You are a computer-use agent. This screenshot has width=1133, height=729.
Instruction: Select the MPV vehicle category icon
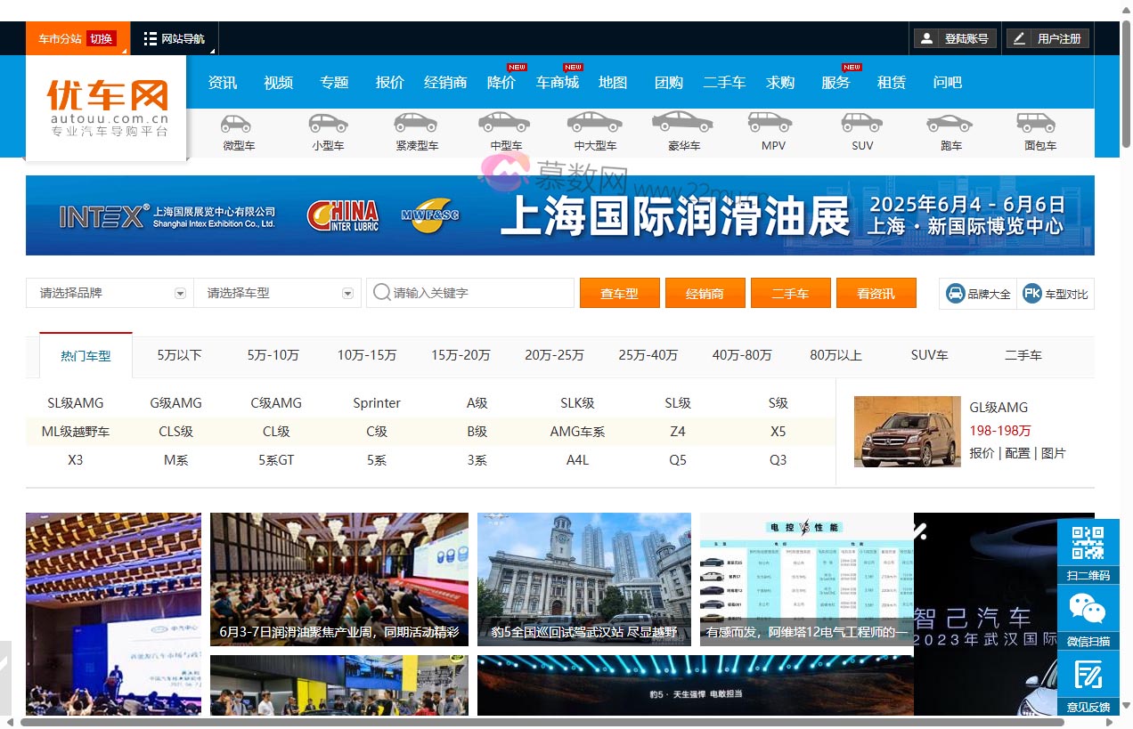[770, 123]
